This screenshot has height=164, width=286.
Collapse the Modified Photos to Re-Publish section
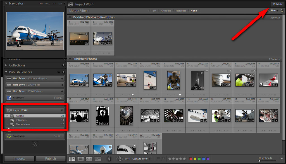[x=70, y=17]
